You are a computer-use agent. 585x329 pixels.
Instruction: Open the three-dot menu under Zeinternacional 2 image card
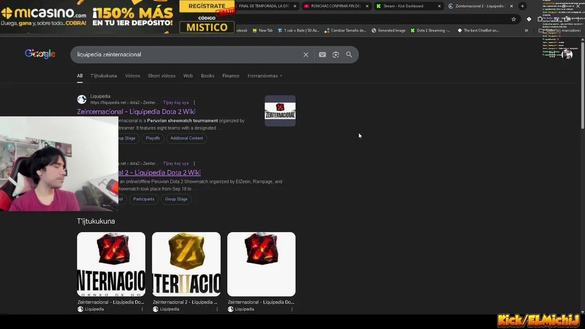pos(217,309)
